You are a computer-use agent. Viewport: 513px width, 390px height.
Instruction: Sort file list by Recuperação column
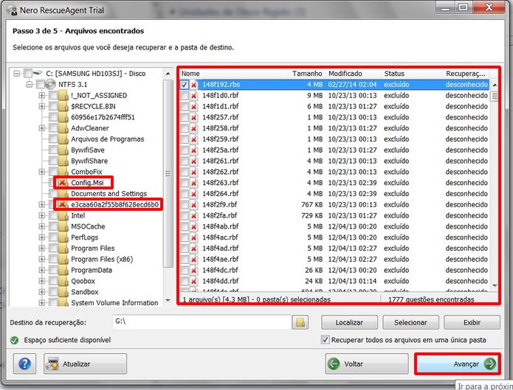click(466, 74)
